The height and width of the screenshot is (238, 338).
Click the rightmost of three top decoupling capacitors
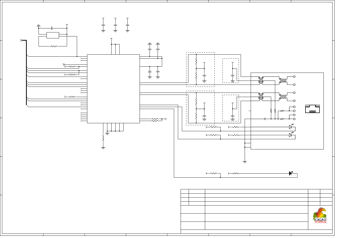click(128, 25)
